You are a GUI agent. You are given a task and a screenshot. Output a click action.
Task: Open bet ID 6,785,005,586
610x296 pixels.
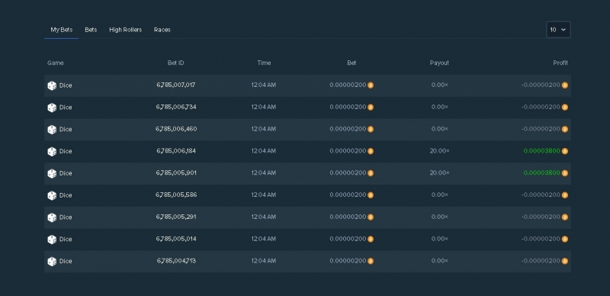click(x=176, y=195)
